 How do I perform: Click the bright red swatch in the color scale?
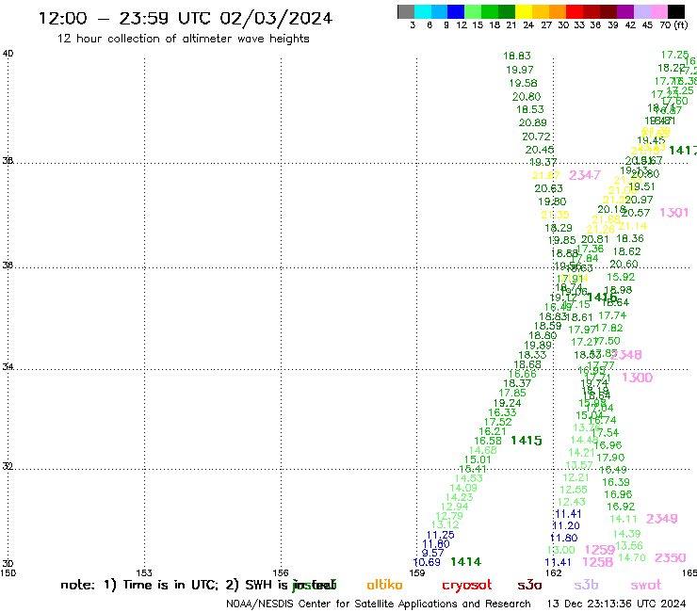click(575, 11)
